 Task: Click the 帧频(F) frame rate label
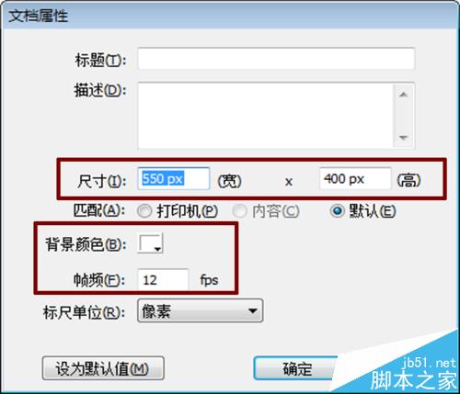click(99, 279)
